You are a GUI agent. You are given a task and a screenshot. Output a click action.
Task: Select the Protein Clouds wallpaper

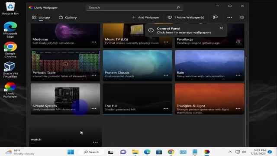pos(137,65)
